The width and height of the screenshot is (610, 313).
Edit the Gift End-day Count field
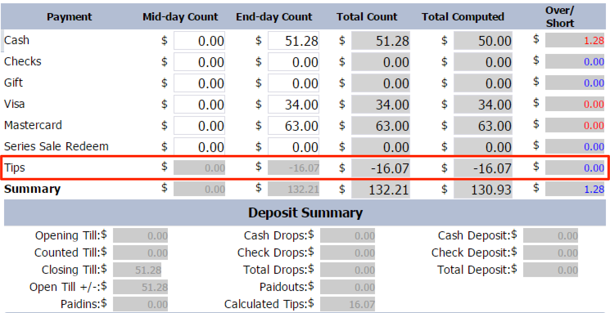(293, 83)
